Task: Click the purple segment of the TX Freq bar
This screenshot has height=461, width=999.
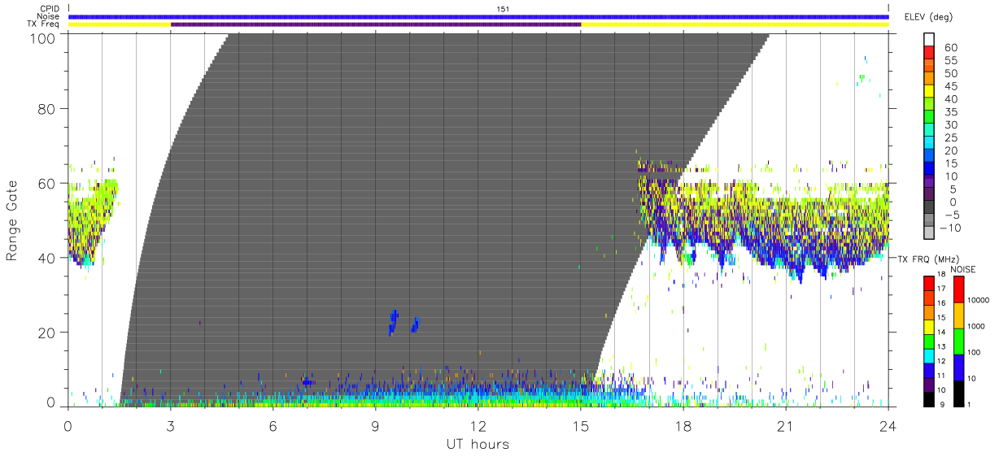Action: point(376,24)
